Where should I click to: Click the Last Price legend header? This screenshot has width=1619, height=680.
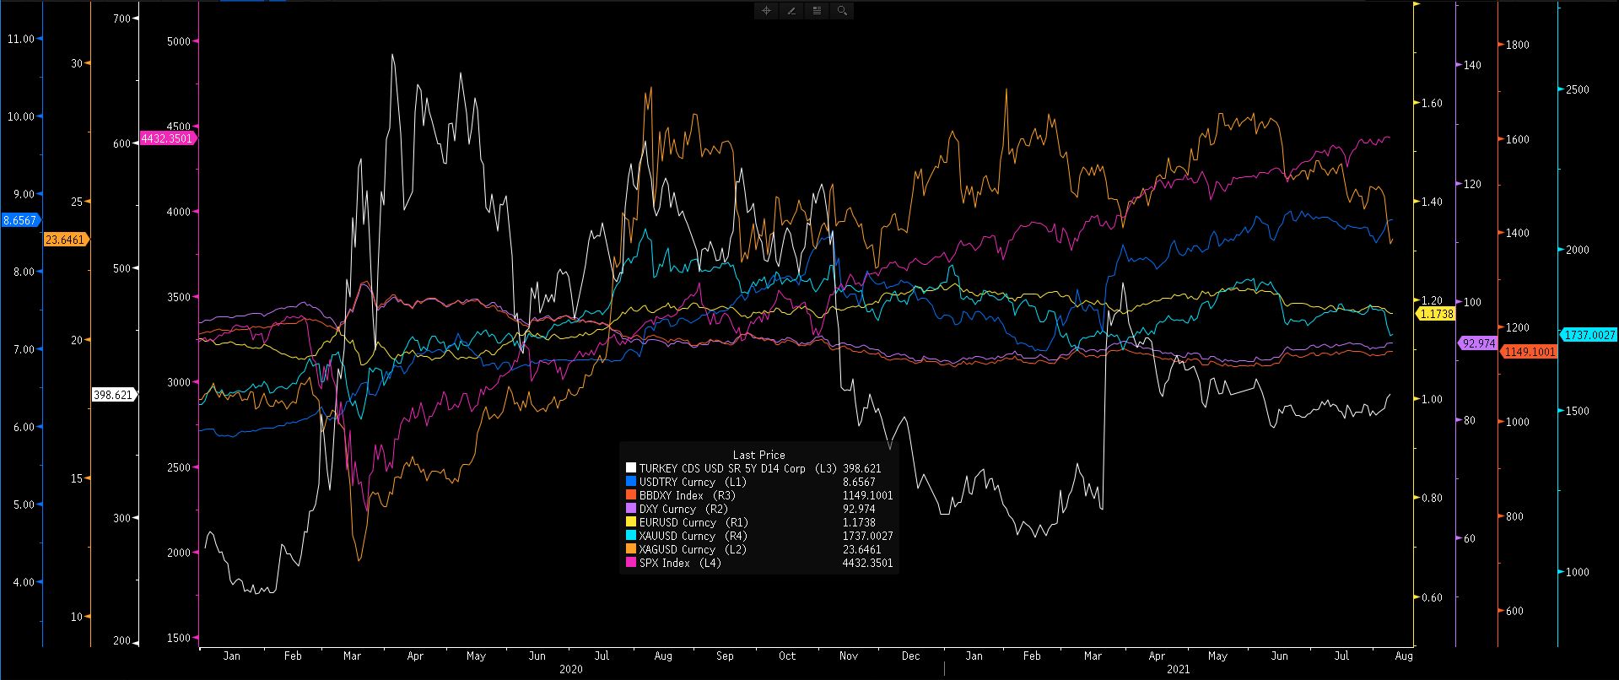click(758, 455)
